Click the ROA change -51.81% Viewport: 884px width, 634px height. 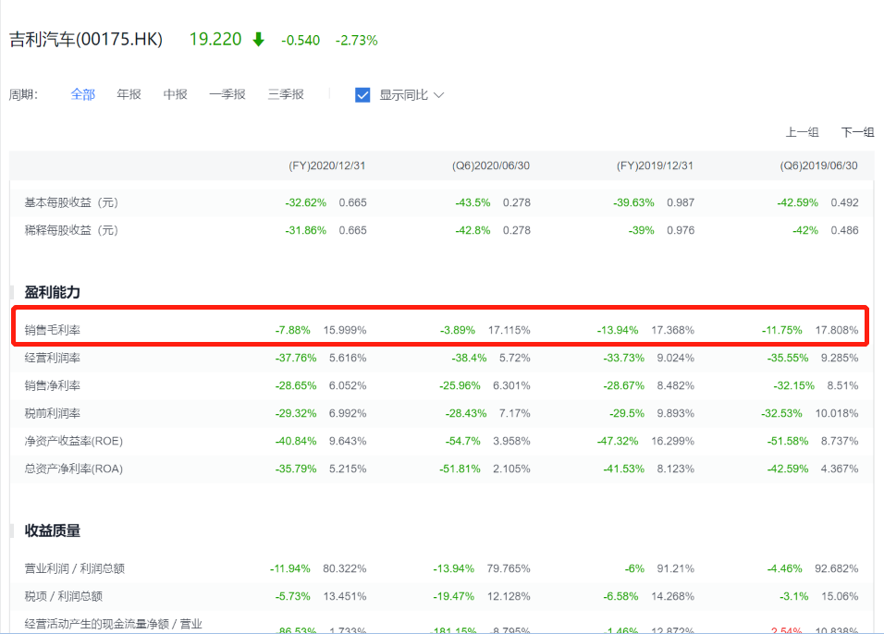pos(460,469)
